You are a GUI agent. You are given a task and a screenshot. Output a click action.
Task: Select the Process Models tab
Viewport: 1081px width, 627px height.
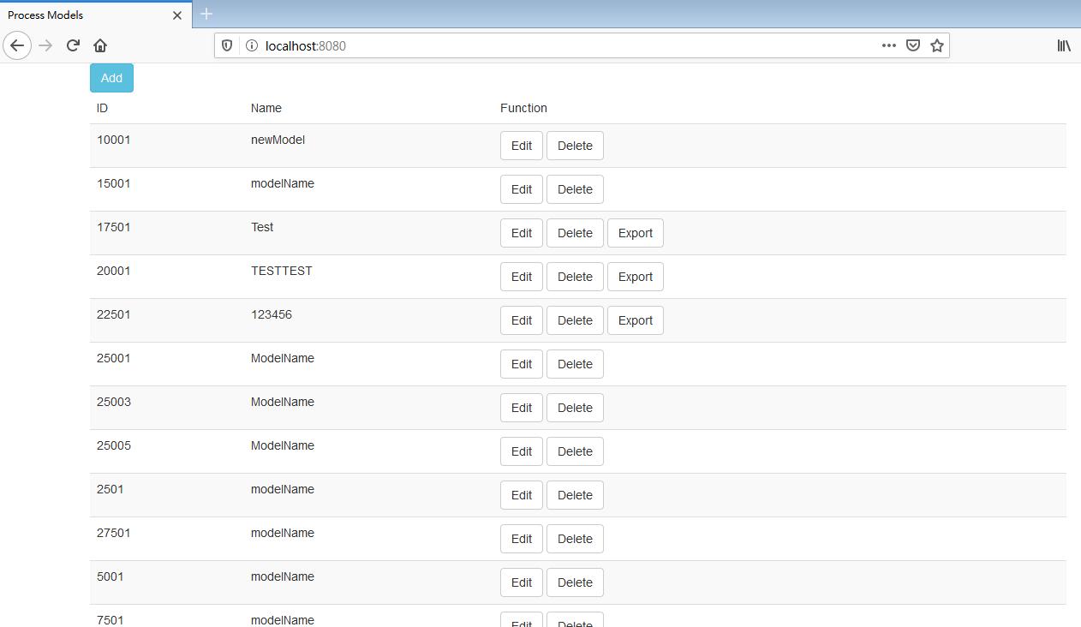click(x=95, y=15)
